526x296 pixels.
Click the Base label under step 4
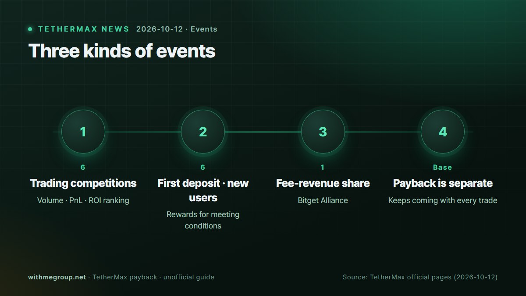(x=443, y=167)
